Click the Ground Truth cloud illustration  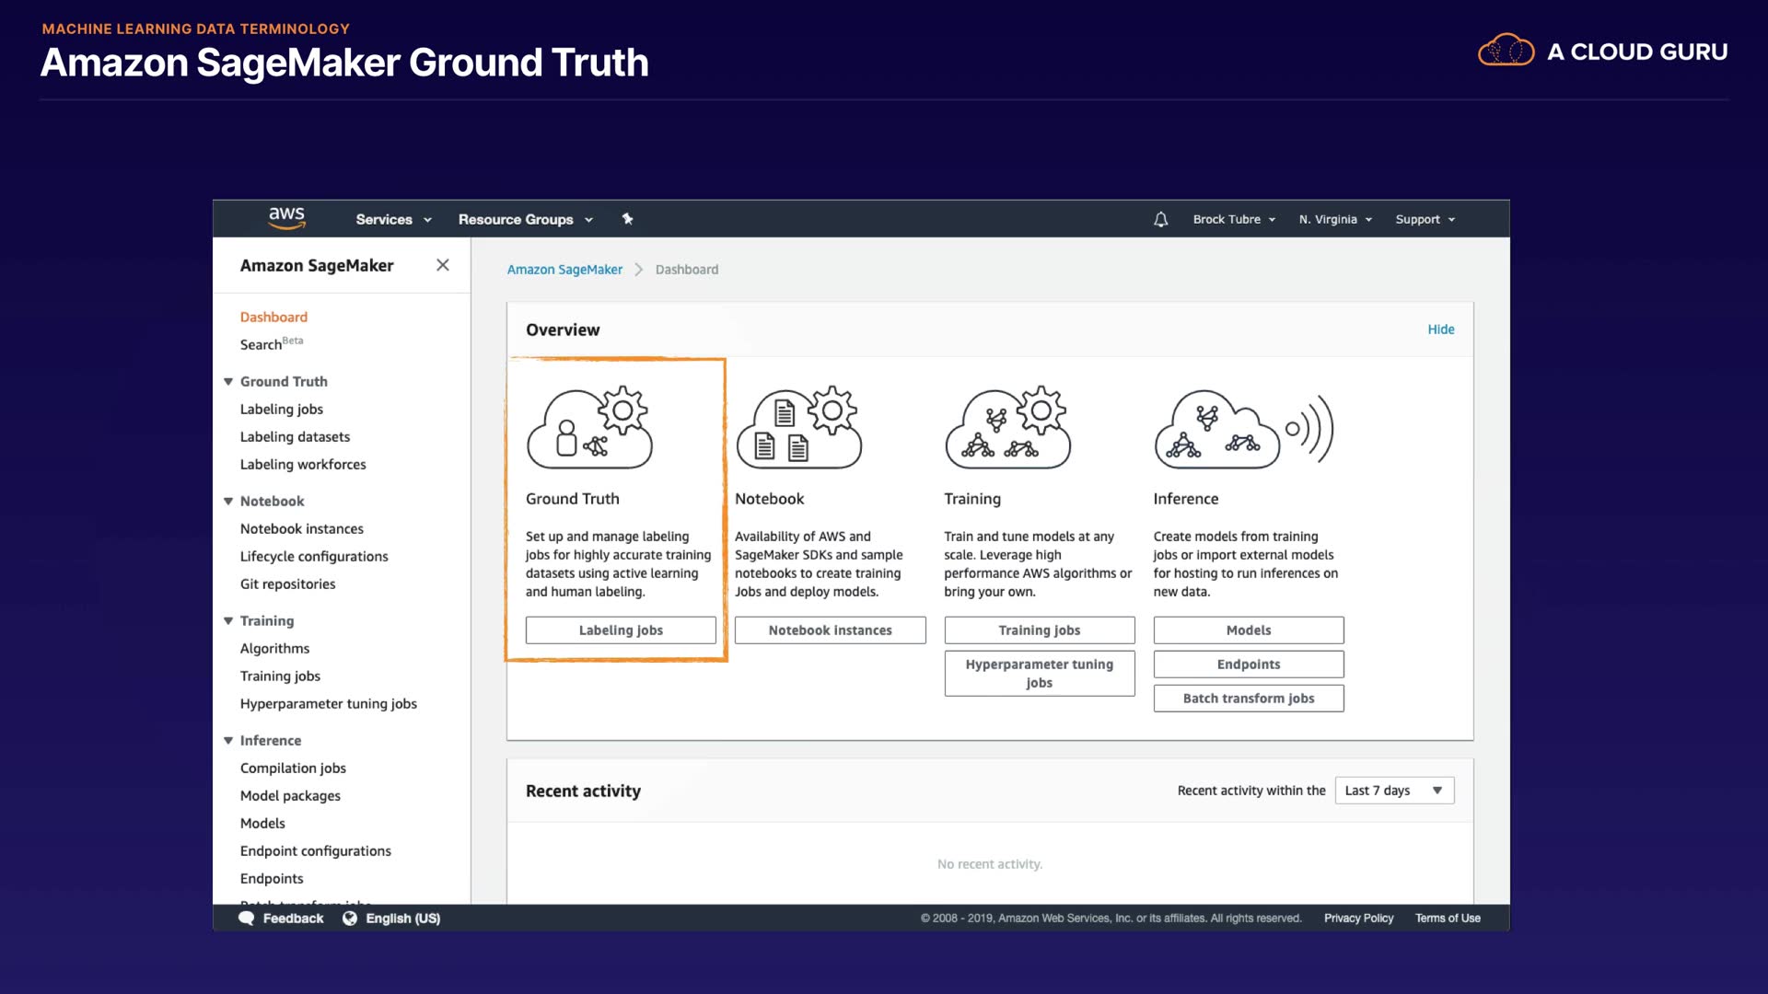click(x=589, y=428)
